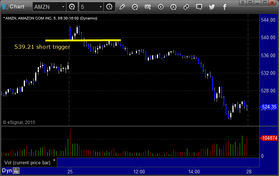Image resolution: width=279 pixels, height=176 pixels.
Task: Click the volume axis 0 label
Action: pyautogui.click(x=262, y=156)
